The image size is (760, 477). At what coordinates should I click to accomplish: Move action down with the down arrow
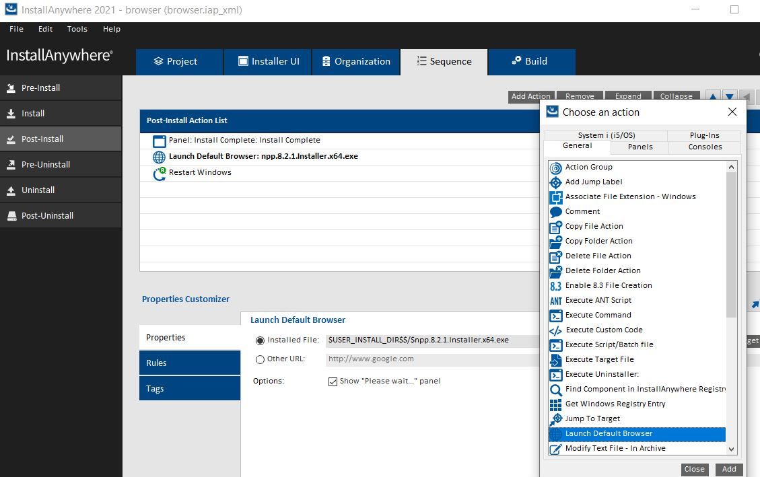(x=730, y=96)
